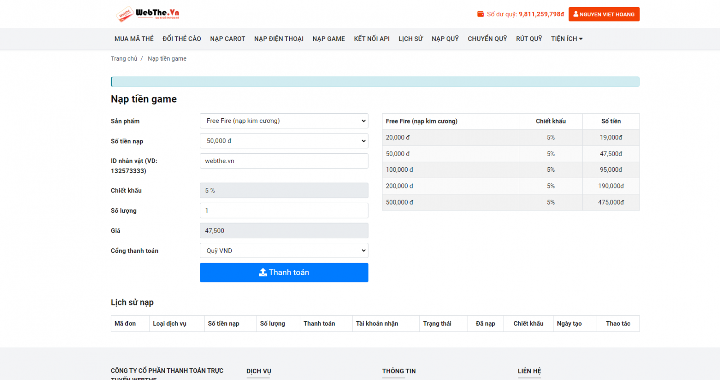
Task: Click the Đã nạp column header
Action: tap(486, 324)
